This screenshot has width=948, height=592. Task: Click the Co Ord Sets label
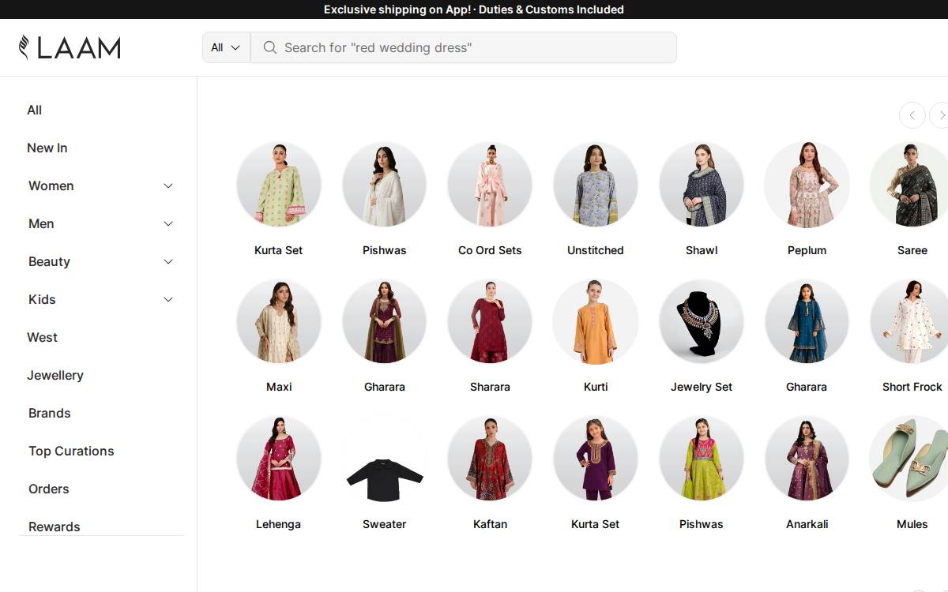(x=490, y=250)
